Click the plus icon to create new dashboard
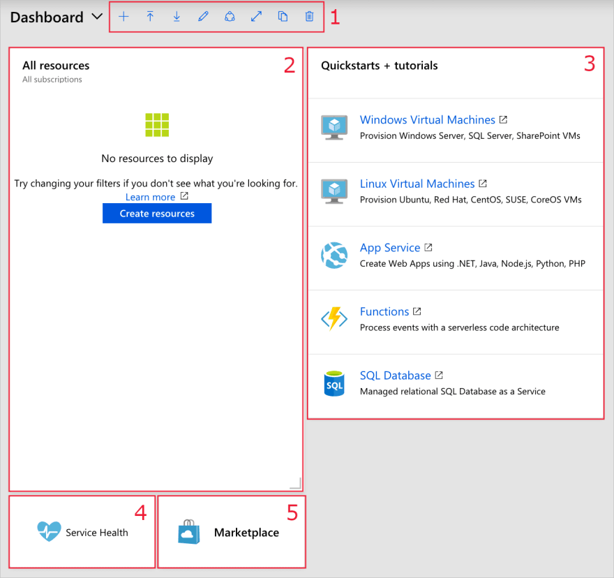The height and width of the screenshot is (578, 614). (x=123, y=17)
